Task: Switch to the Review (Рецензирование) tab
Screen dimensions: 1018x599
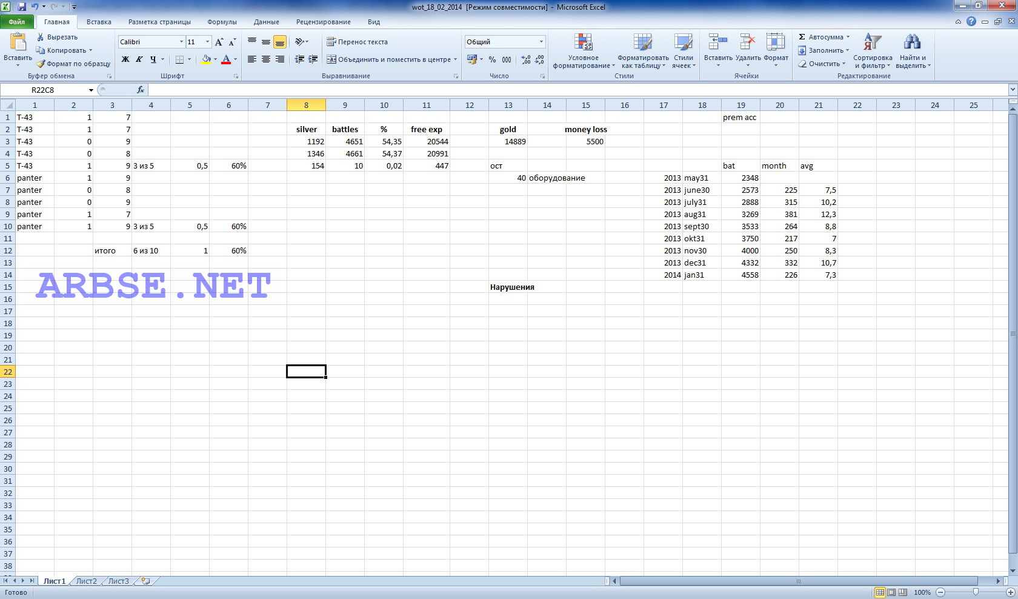Action: pos(323,22)
